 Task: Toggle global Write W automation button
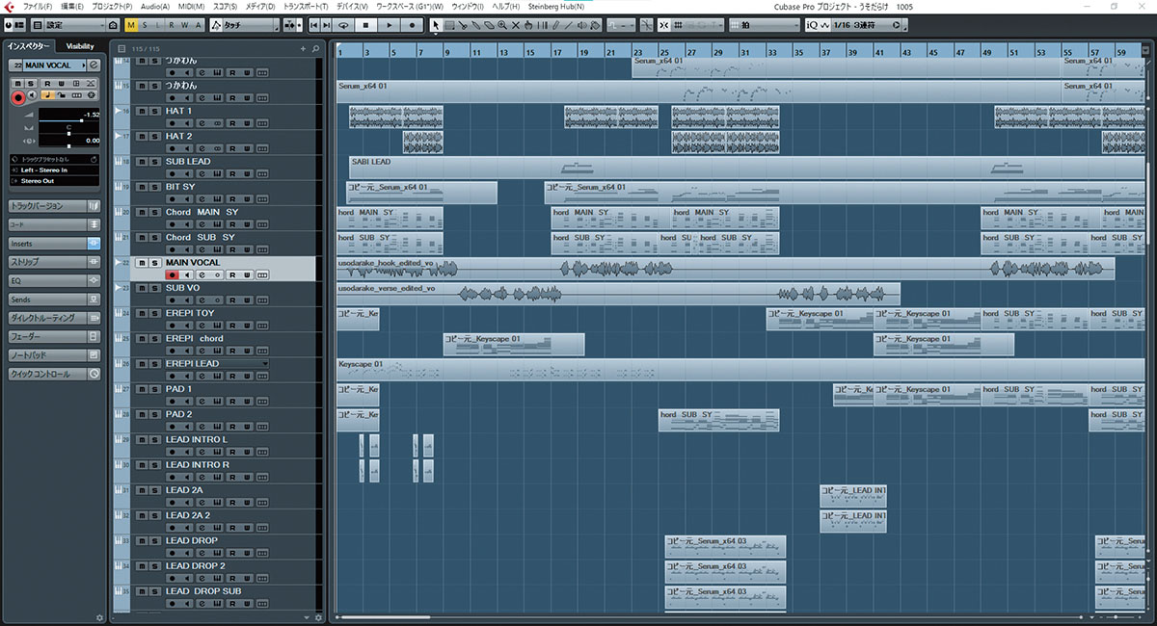tap(184, 24)
